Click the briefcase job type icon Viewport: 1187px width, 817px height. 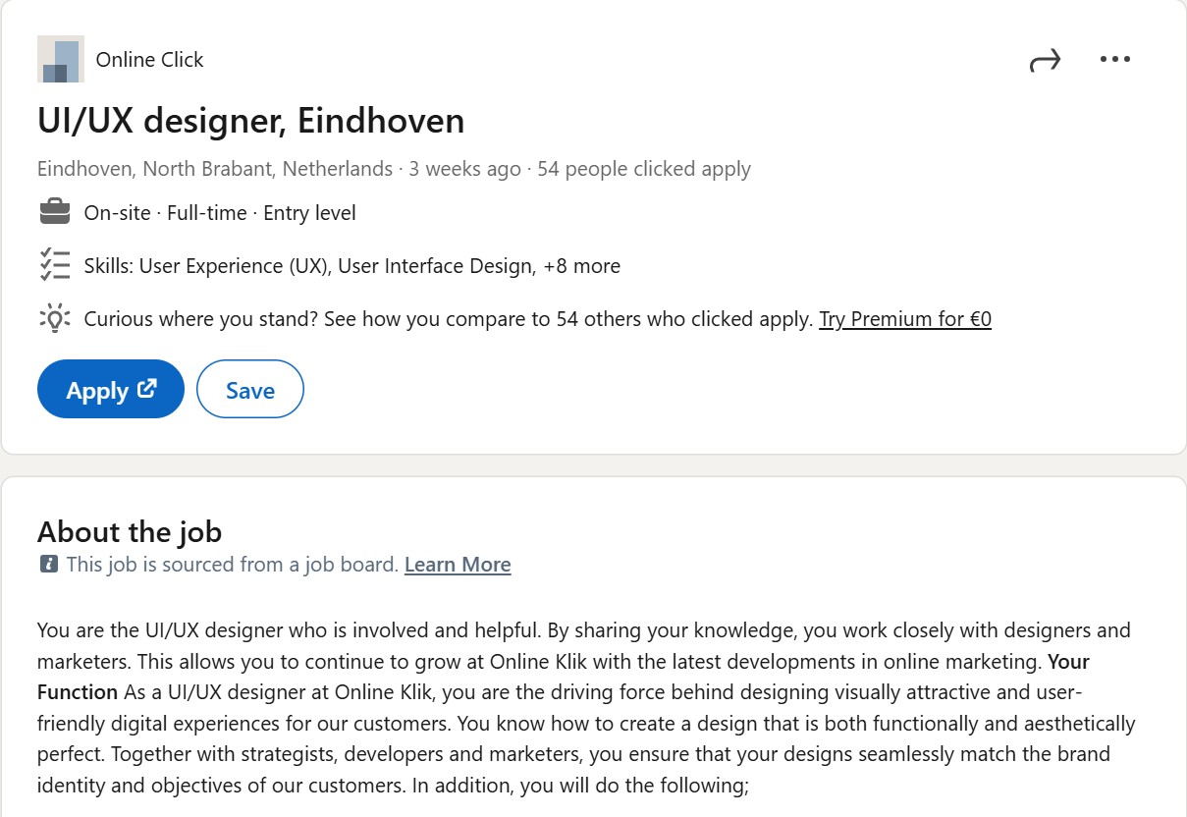(x=55, y=212)
